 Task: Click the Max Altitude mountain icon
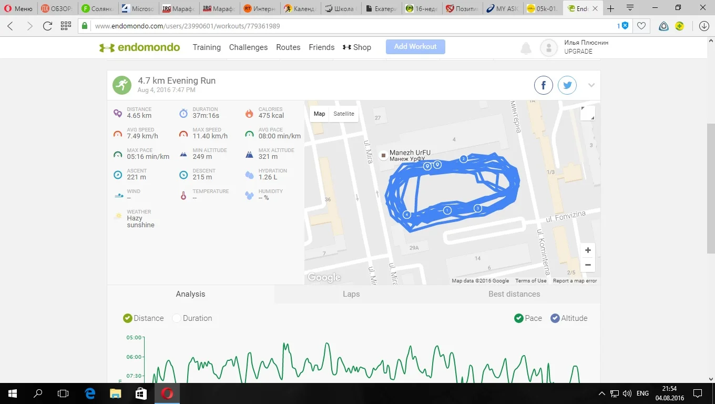point(249,154)
